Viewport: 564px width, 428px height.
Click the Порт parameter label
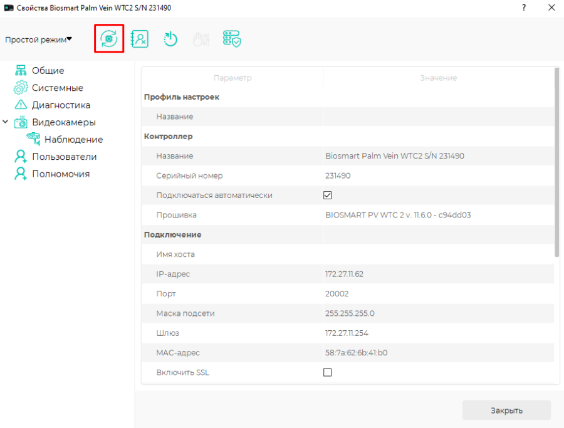pos(166,294)
